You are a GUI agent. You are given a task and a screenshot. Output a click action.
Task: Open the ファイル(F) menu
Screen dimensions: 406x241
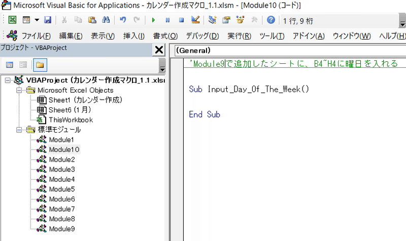coord(36,36)
